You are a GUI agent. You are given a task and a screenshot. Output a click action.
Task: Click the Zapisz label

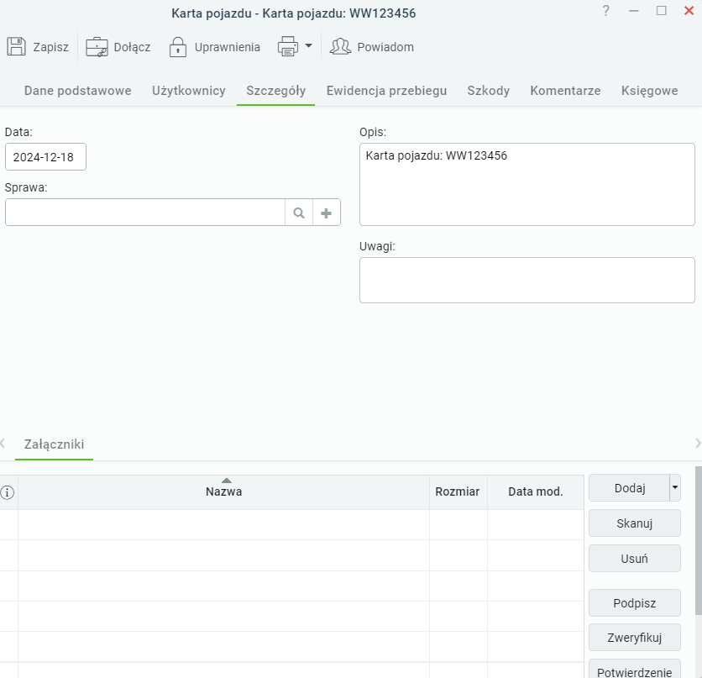(x=50, y=47)
